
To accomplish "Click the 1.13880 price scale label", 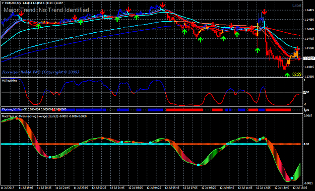I will [x=309, y=77].
